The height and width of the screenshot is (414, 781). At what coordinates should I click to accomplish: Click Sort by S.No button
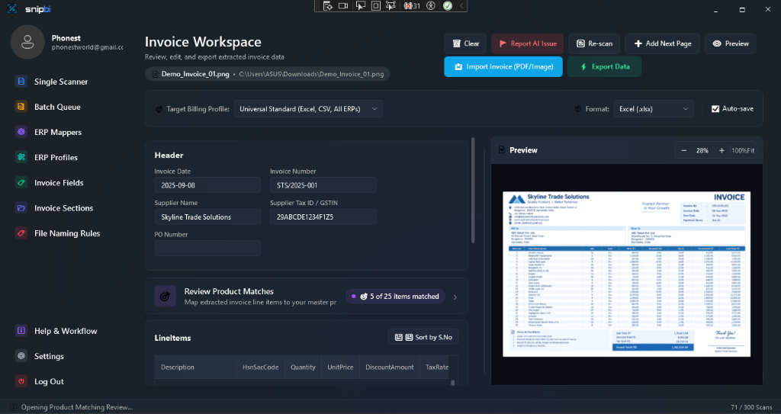tap(423, 337)
